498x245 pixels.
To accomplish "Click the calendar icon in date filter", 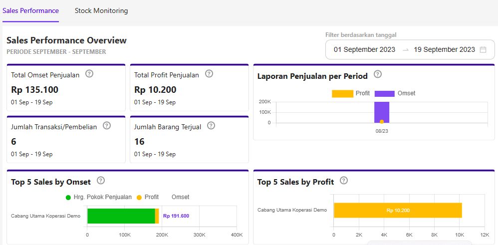I will click(483, 49).
